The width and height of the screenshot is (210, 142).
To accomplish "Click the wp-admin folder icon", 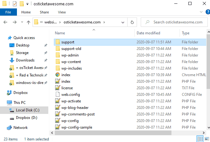I will click(58, 55).
